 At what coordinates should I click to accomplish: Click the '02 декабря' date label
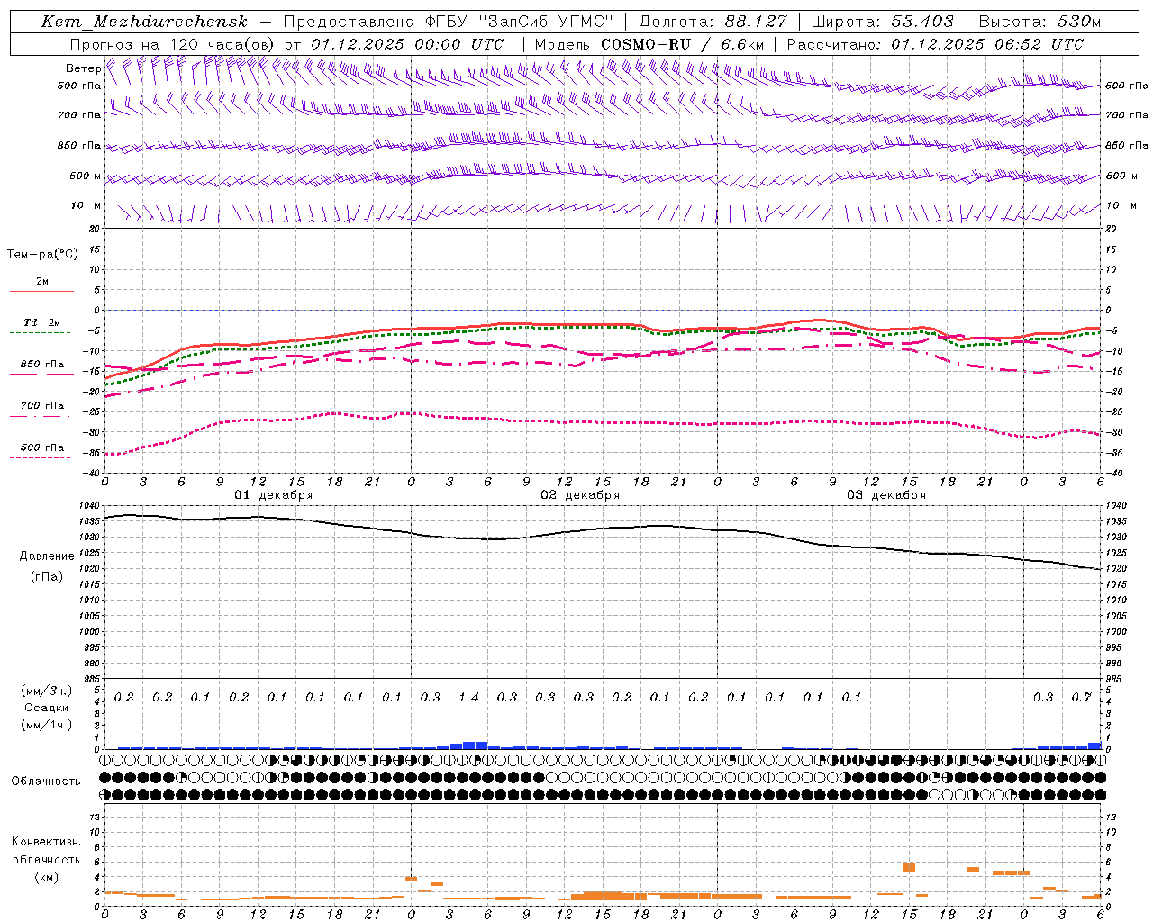(580, 495)
